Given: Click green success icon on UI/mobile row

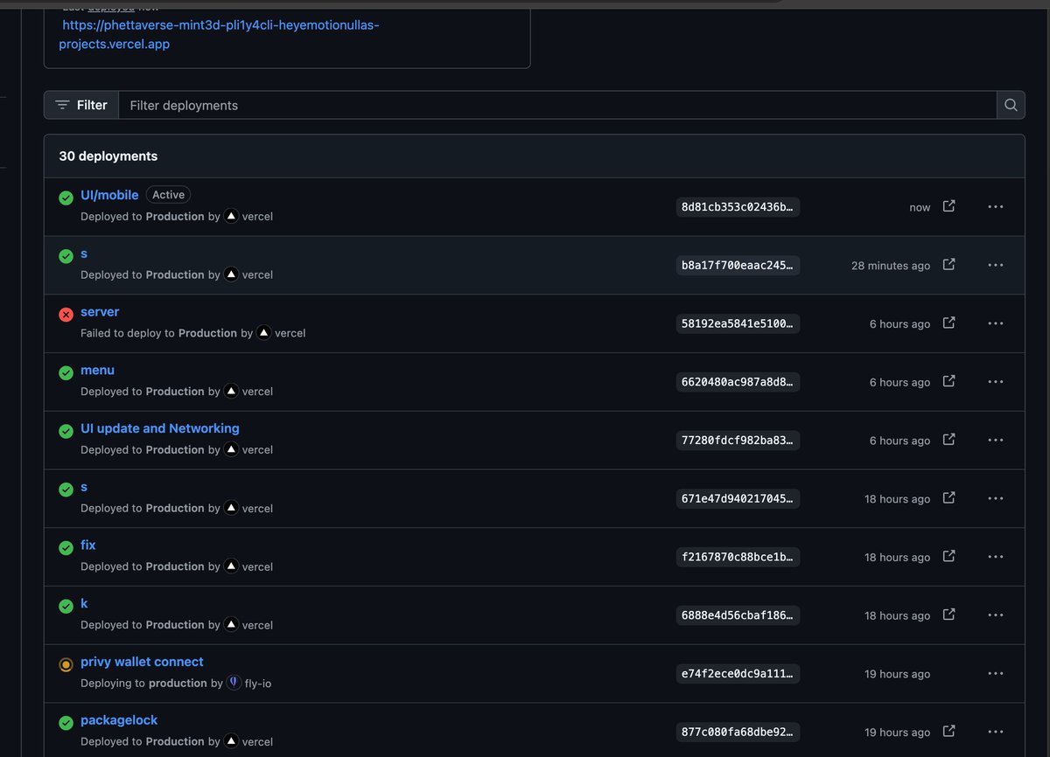Looking at the screenshot, I should [x=66, y=198].
